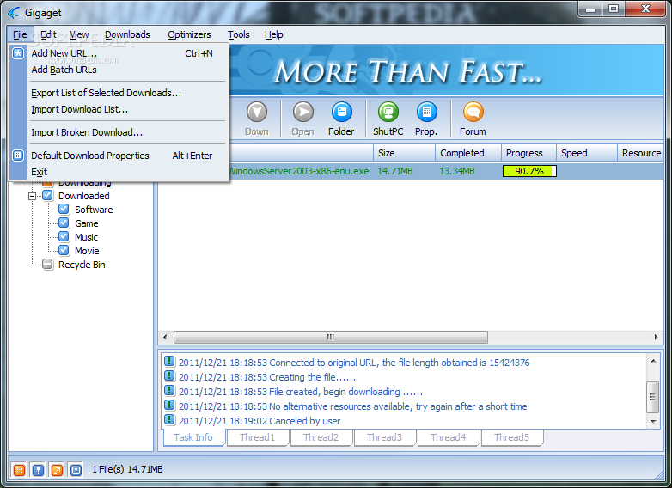Click the Default Download Properties menu icon

tap(18, 156)
